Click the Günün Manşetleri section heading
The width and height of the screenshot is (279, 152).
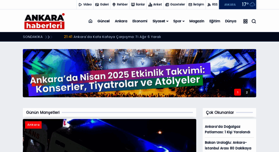(x=43, y=112)
